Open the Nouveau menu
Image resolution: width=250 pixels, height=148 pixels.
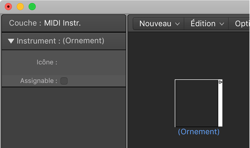pyautogui.click(x=155, y=24)
